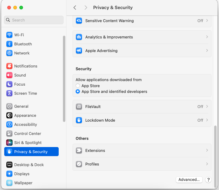Expand Sensitive Content Warning chevron

[207, 21]
